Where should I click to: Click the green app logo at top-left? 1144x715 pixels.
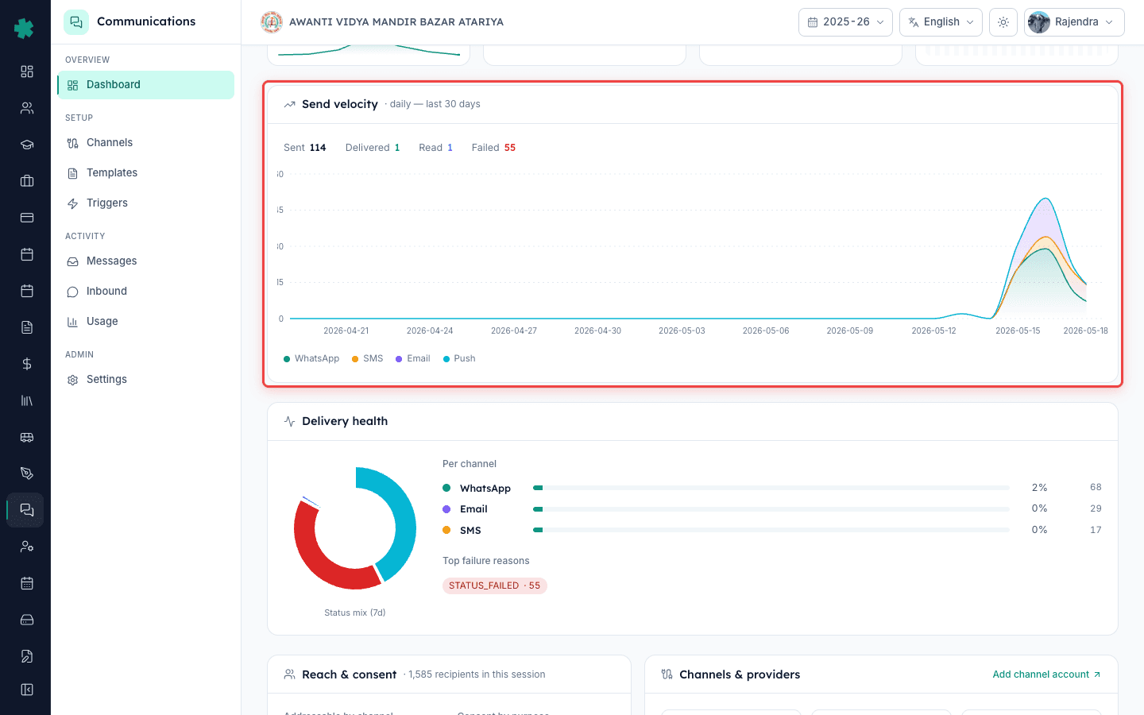point(25,29)
